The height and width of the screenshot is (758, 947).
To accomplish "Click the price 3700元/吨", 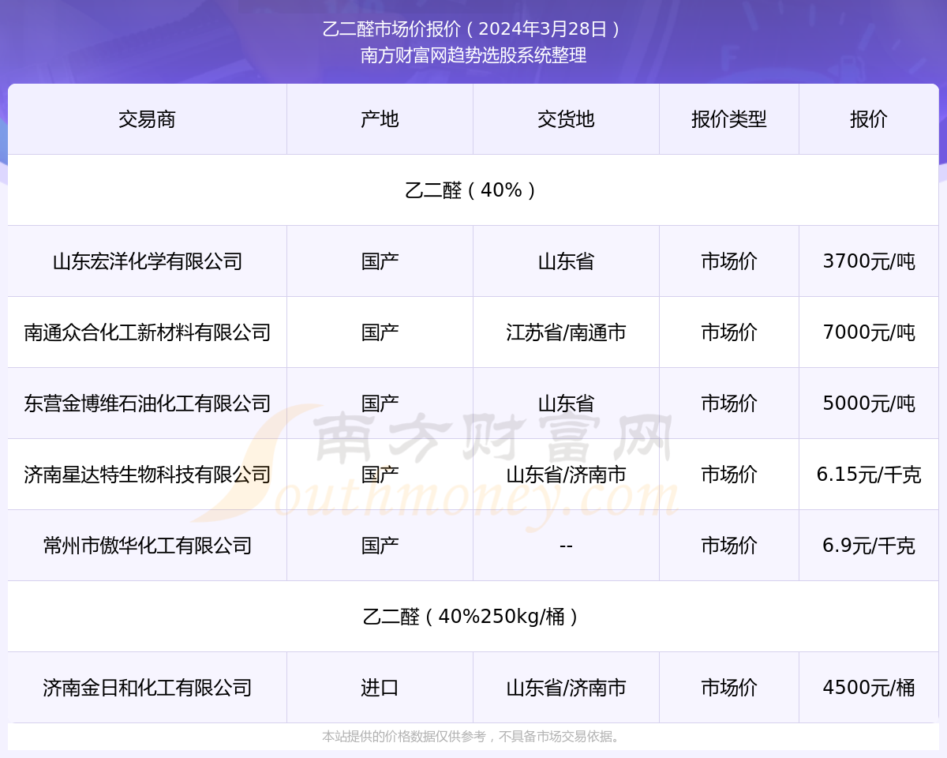I will pos(869,261).
